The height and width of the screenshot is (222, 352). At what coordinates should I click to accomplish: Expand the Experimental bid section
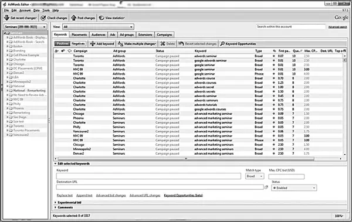(x=56, y=203)
